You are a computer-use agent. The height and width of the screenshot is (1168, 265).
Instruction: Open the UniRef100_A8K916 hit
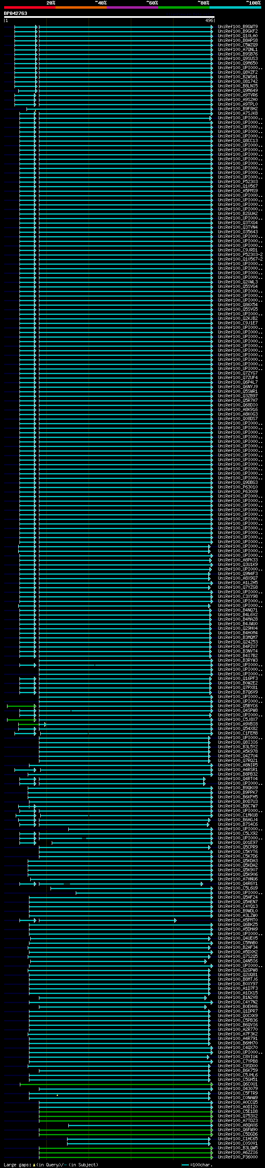pos(237,409)
